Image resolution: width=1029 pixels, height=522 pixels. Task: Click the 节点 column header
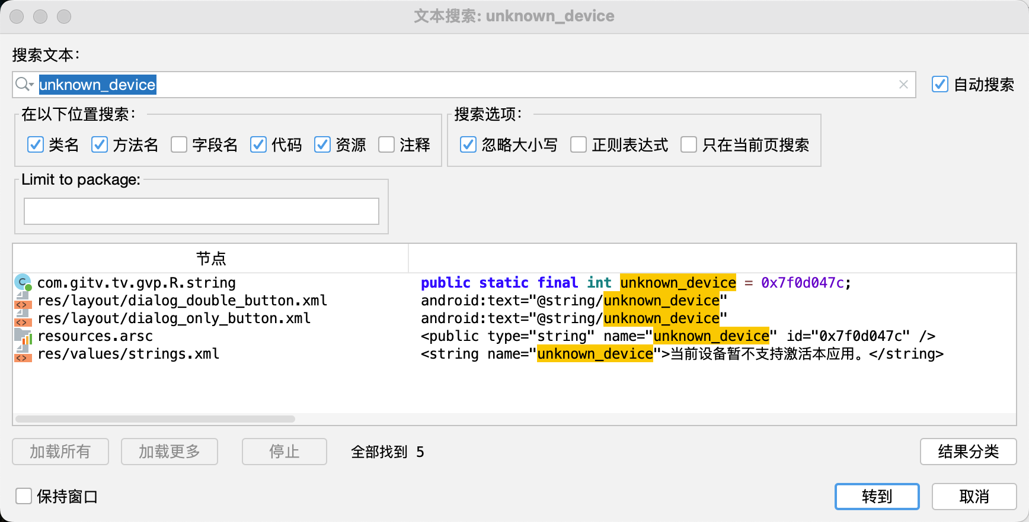(x=210, y=259)
